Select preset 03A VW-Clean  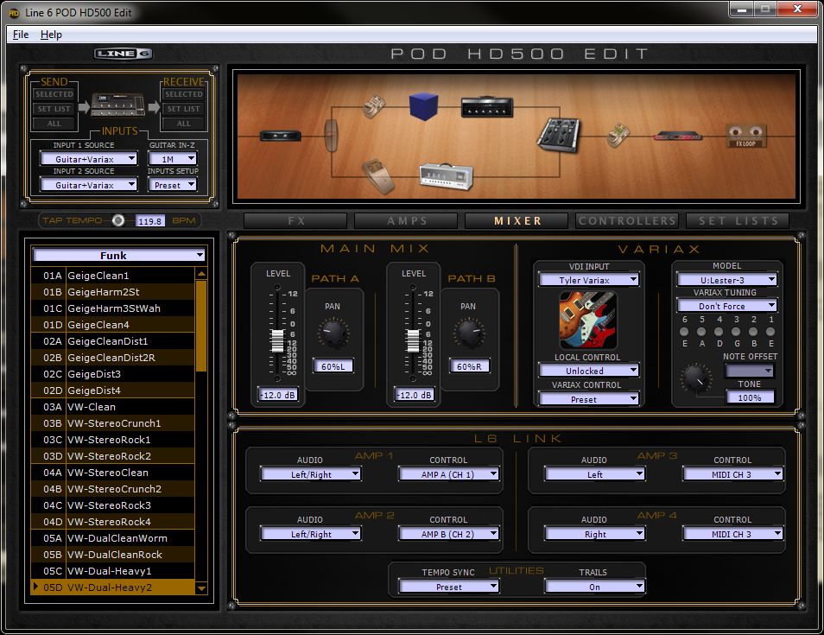[112, 407]
